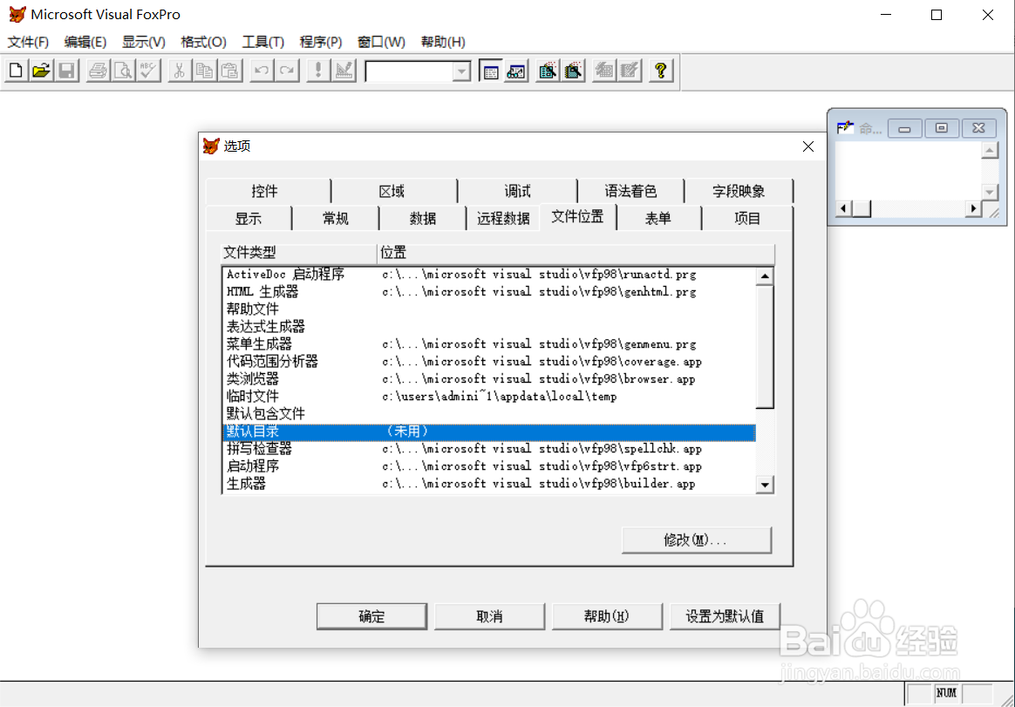Image resolution: width=1015 pixels, height=707 pixels.
Task: Click the FoxPro fox icon in main title bar
Action: point(17,14)
